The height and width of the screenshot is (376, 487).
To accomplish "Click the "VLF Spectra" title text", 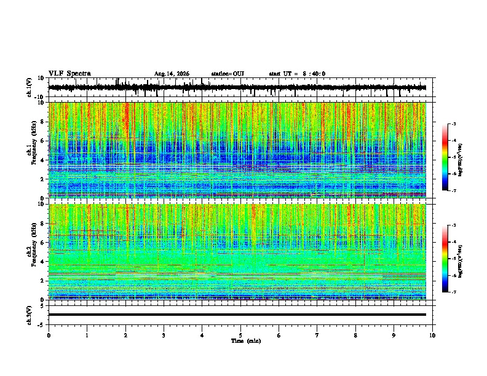I will [69, 74].
